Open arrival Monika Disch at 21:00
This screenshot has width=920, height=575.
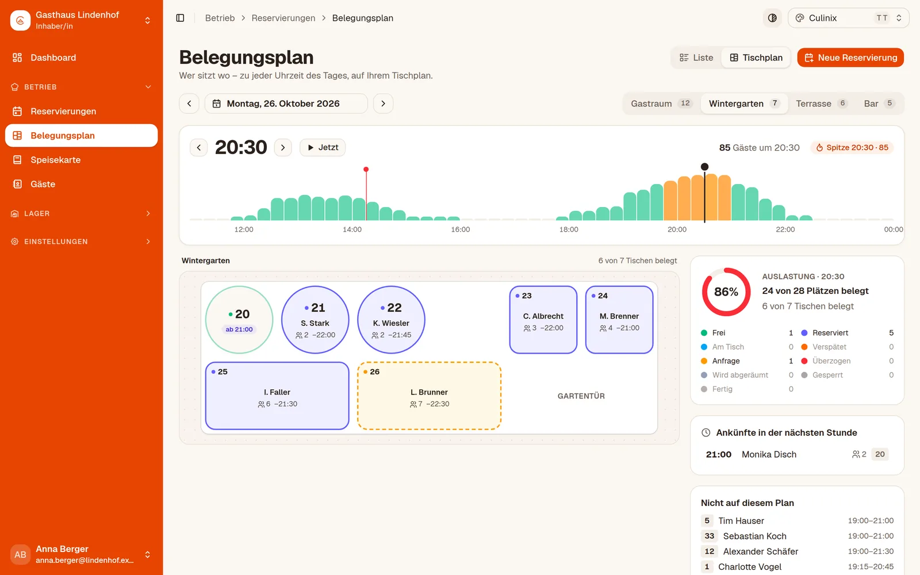click(x=797, y=454)
